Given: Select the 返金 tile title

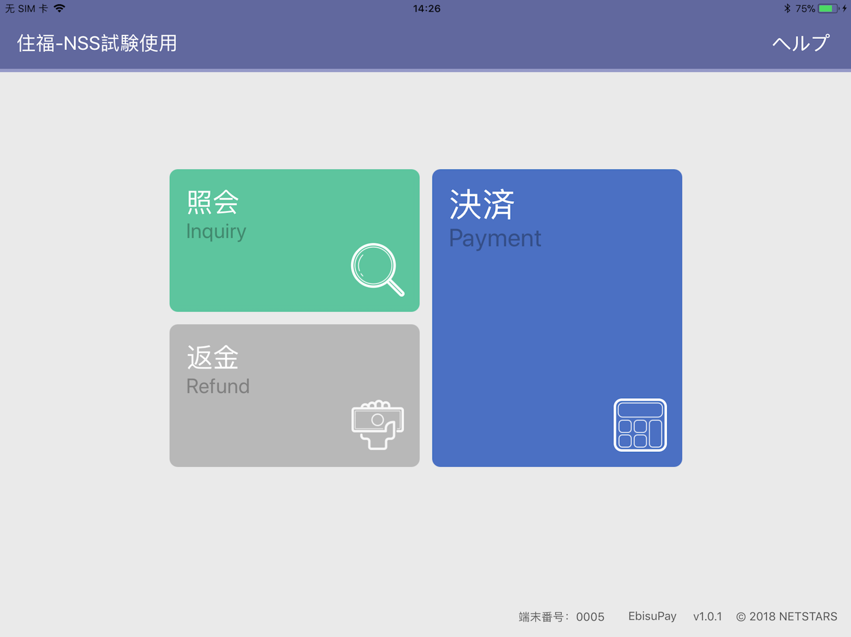Looking at the screenshot, I should point(213,357).
